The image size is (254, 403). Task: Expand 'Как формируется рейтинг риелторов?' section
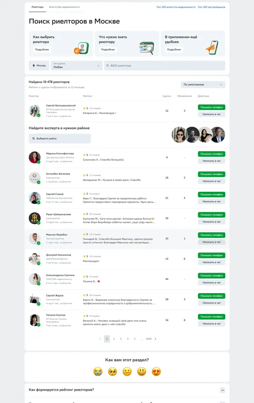[x=222, y=390]
